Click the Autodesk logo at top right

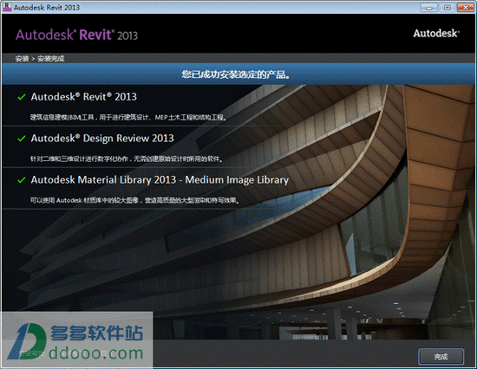436,34
